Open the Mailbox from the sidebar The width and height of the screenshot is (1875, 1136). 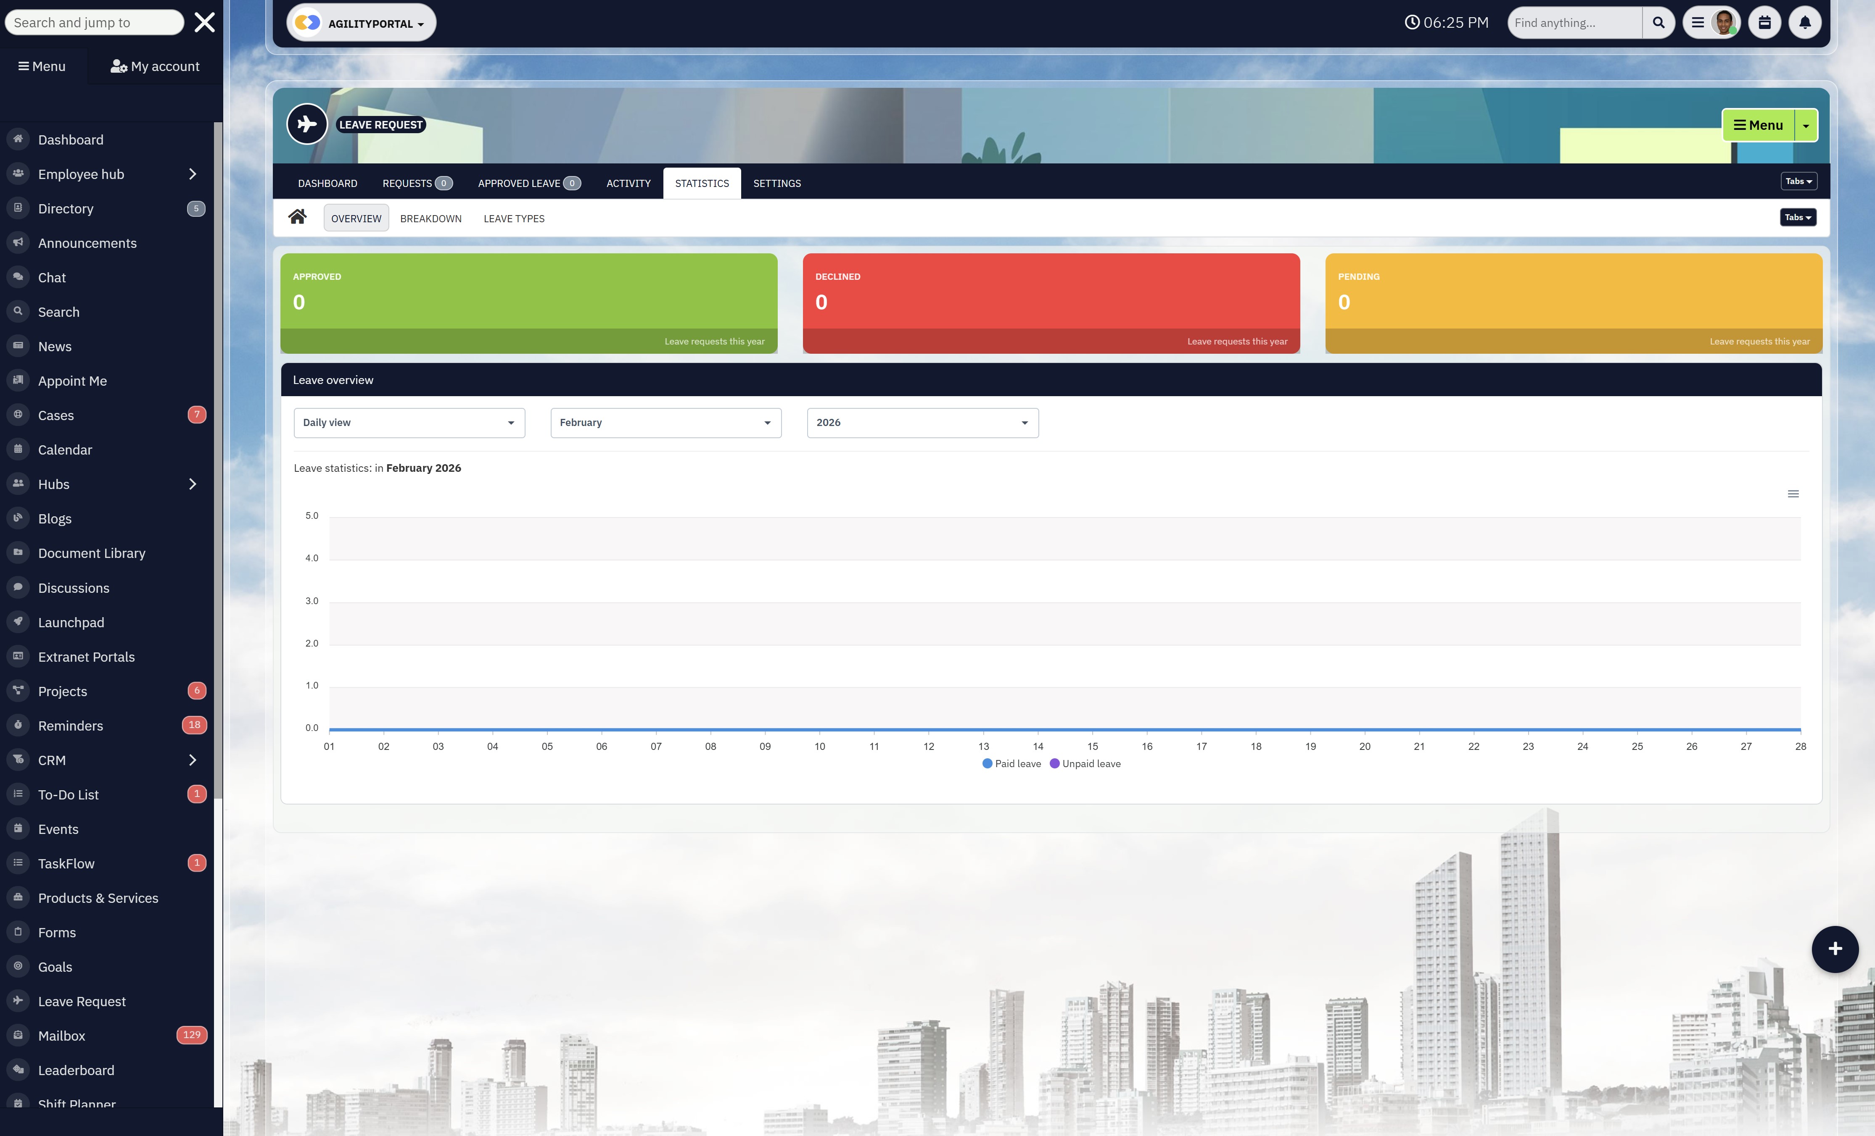tap(61, 1035)
